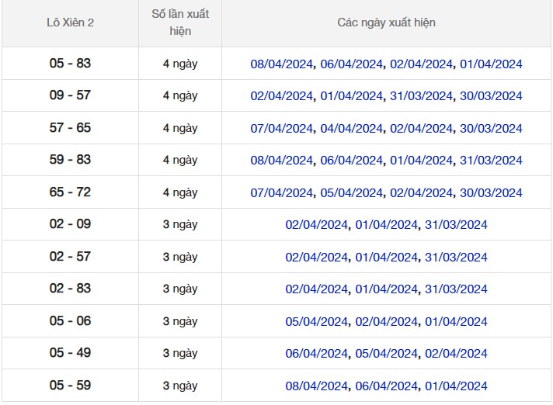Click the 05/04/2024 link in row 65 - 72
553x405 pixels.
pos(351,193)
